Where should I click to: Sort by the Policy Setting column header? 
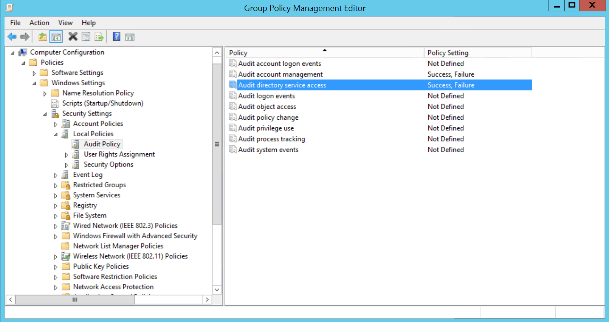(478, 52)
